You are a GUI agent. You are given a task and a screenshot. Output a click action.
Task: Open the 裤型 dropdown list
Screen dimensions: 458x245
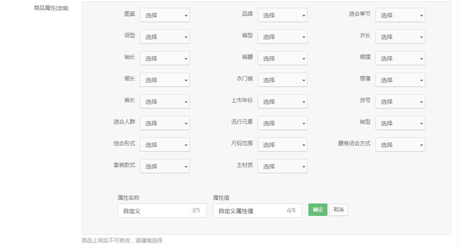click(x=282, y=37)
